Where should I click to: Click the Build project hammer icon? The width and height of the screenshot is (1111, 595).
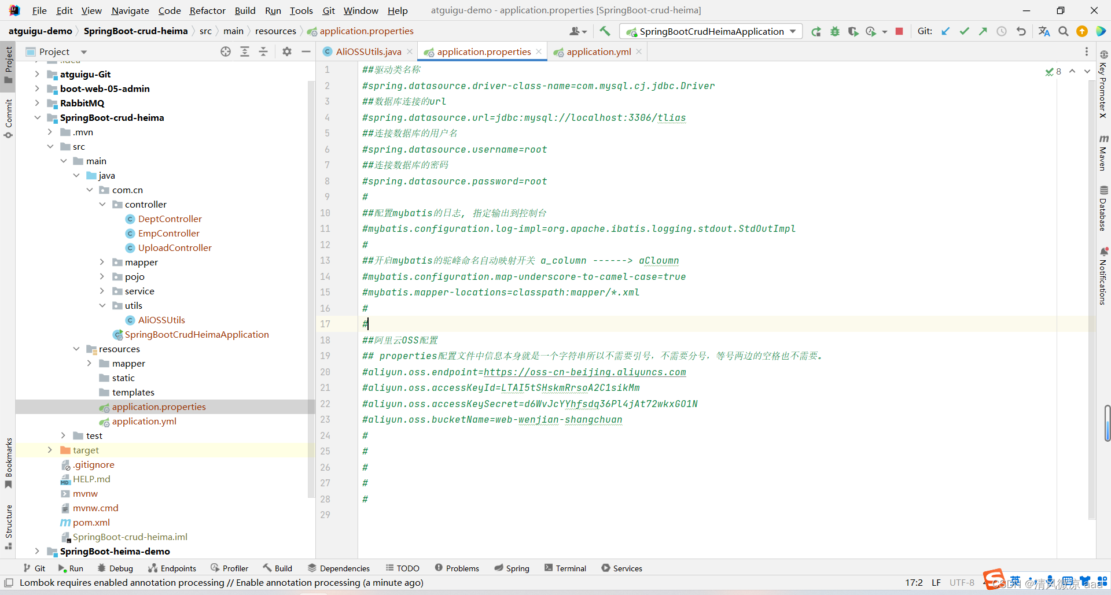tap(605, 31)
